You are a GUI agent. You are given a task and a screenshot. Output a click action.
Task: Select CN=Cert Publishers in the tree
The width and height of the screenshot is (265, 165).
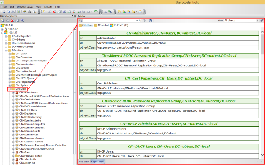pos(30,100)
